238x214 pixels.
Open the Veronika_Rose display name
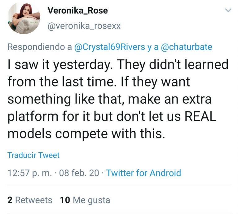tap(77, 10)
